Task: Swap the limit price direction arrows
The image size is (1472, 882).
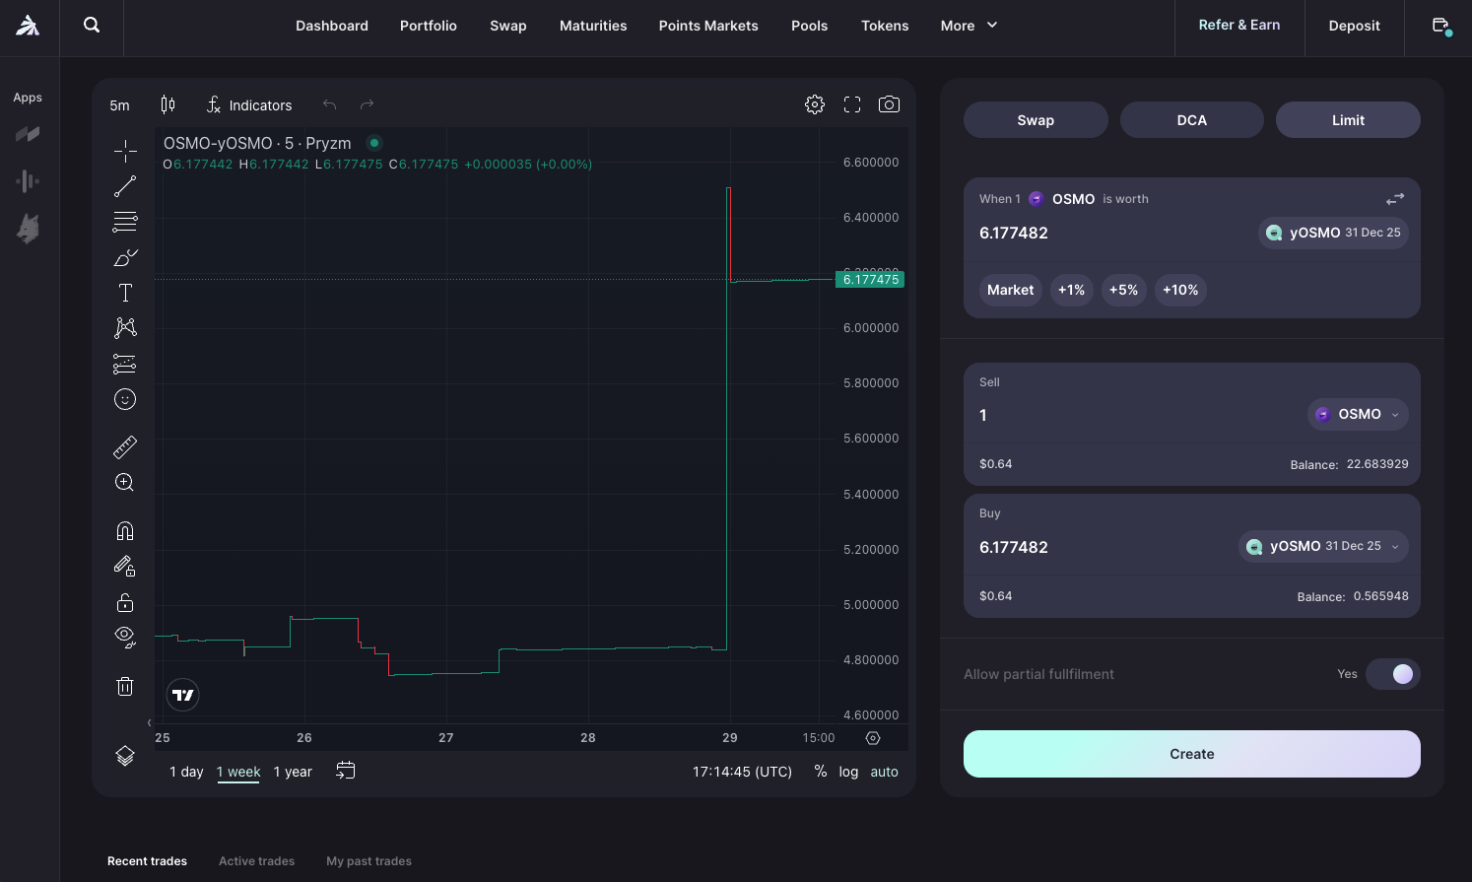Action: (x=1395, y=199)
